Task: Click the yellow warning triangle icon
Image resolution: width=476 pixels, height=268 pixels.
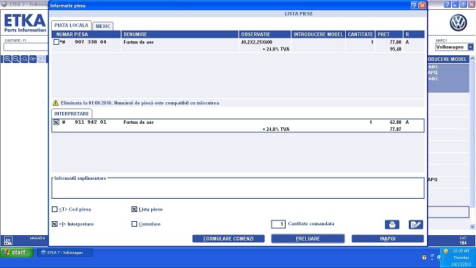Action: (x=55, y=103)
